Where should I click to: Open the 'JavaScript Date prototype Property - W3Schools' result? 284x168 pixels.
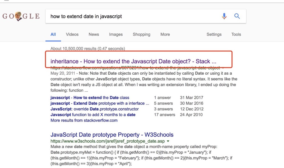pos(112,135)
